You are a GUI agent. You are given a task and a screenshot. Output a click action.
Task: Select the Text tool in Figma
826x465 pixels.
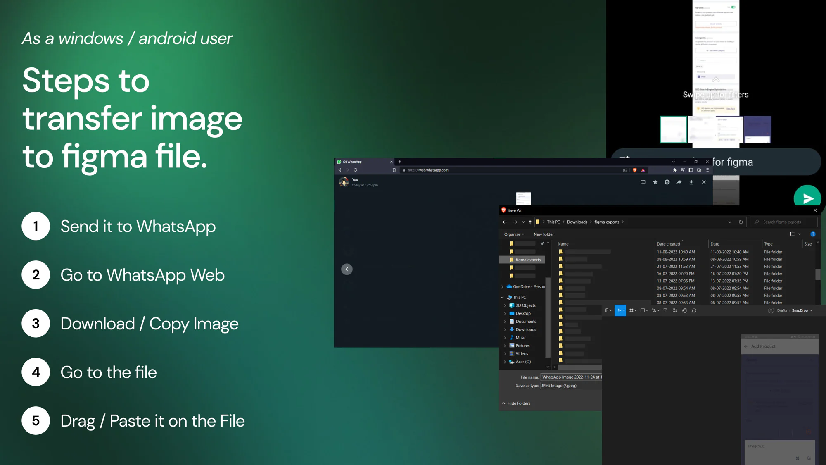(665, 310)
